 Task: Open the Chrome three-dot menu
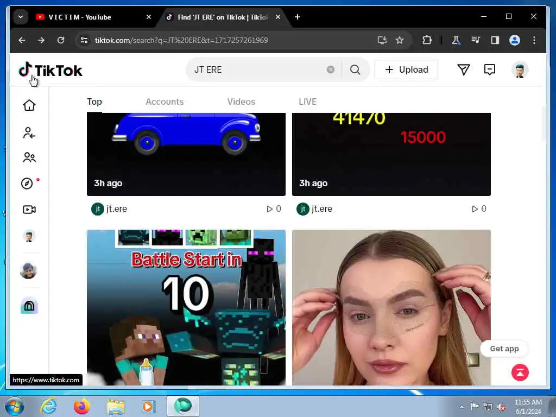click(x=534, y=40)
